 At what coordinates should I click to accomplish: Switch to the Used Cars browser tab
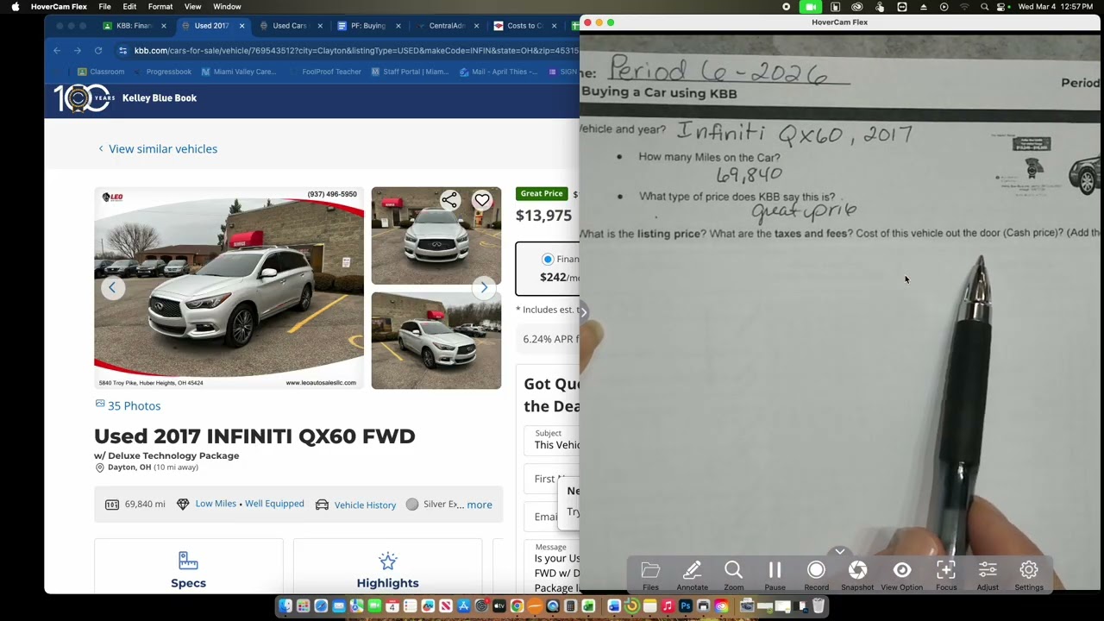[x=290, y=26]
